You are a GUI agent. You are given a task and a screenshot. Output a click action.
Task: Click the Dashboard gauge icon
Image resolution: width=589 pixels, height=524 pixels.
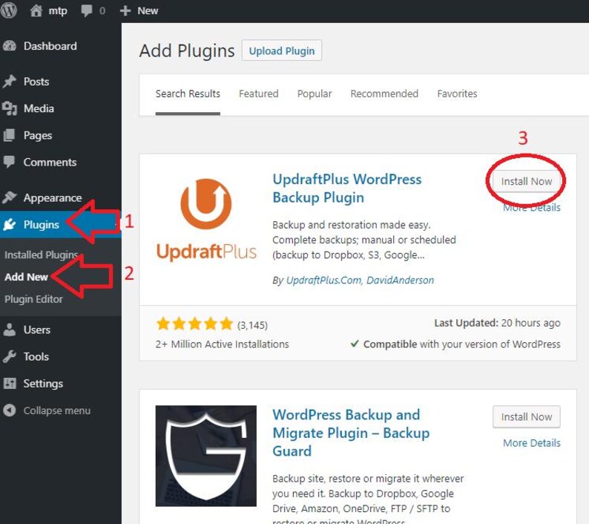click(10, 46)
